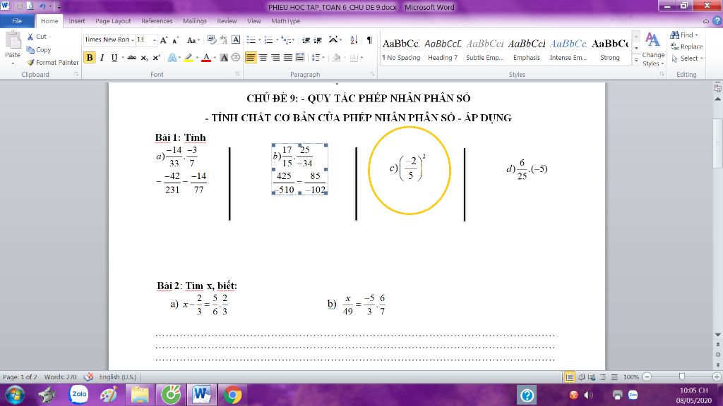Open the underline style dropdown arrow
This screenshot has height=406, width=723.
coord(123,58)
